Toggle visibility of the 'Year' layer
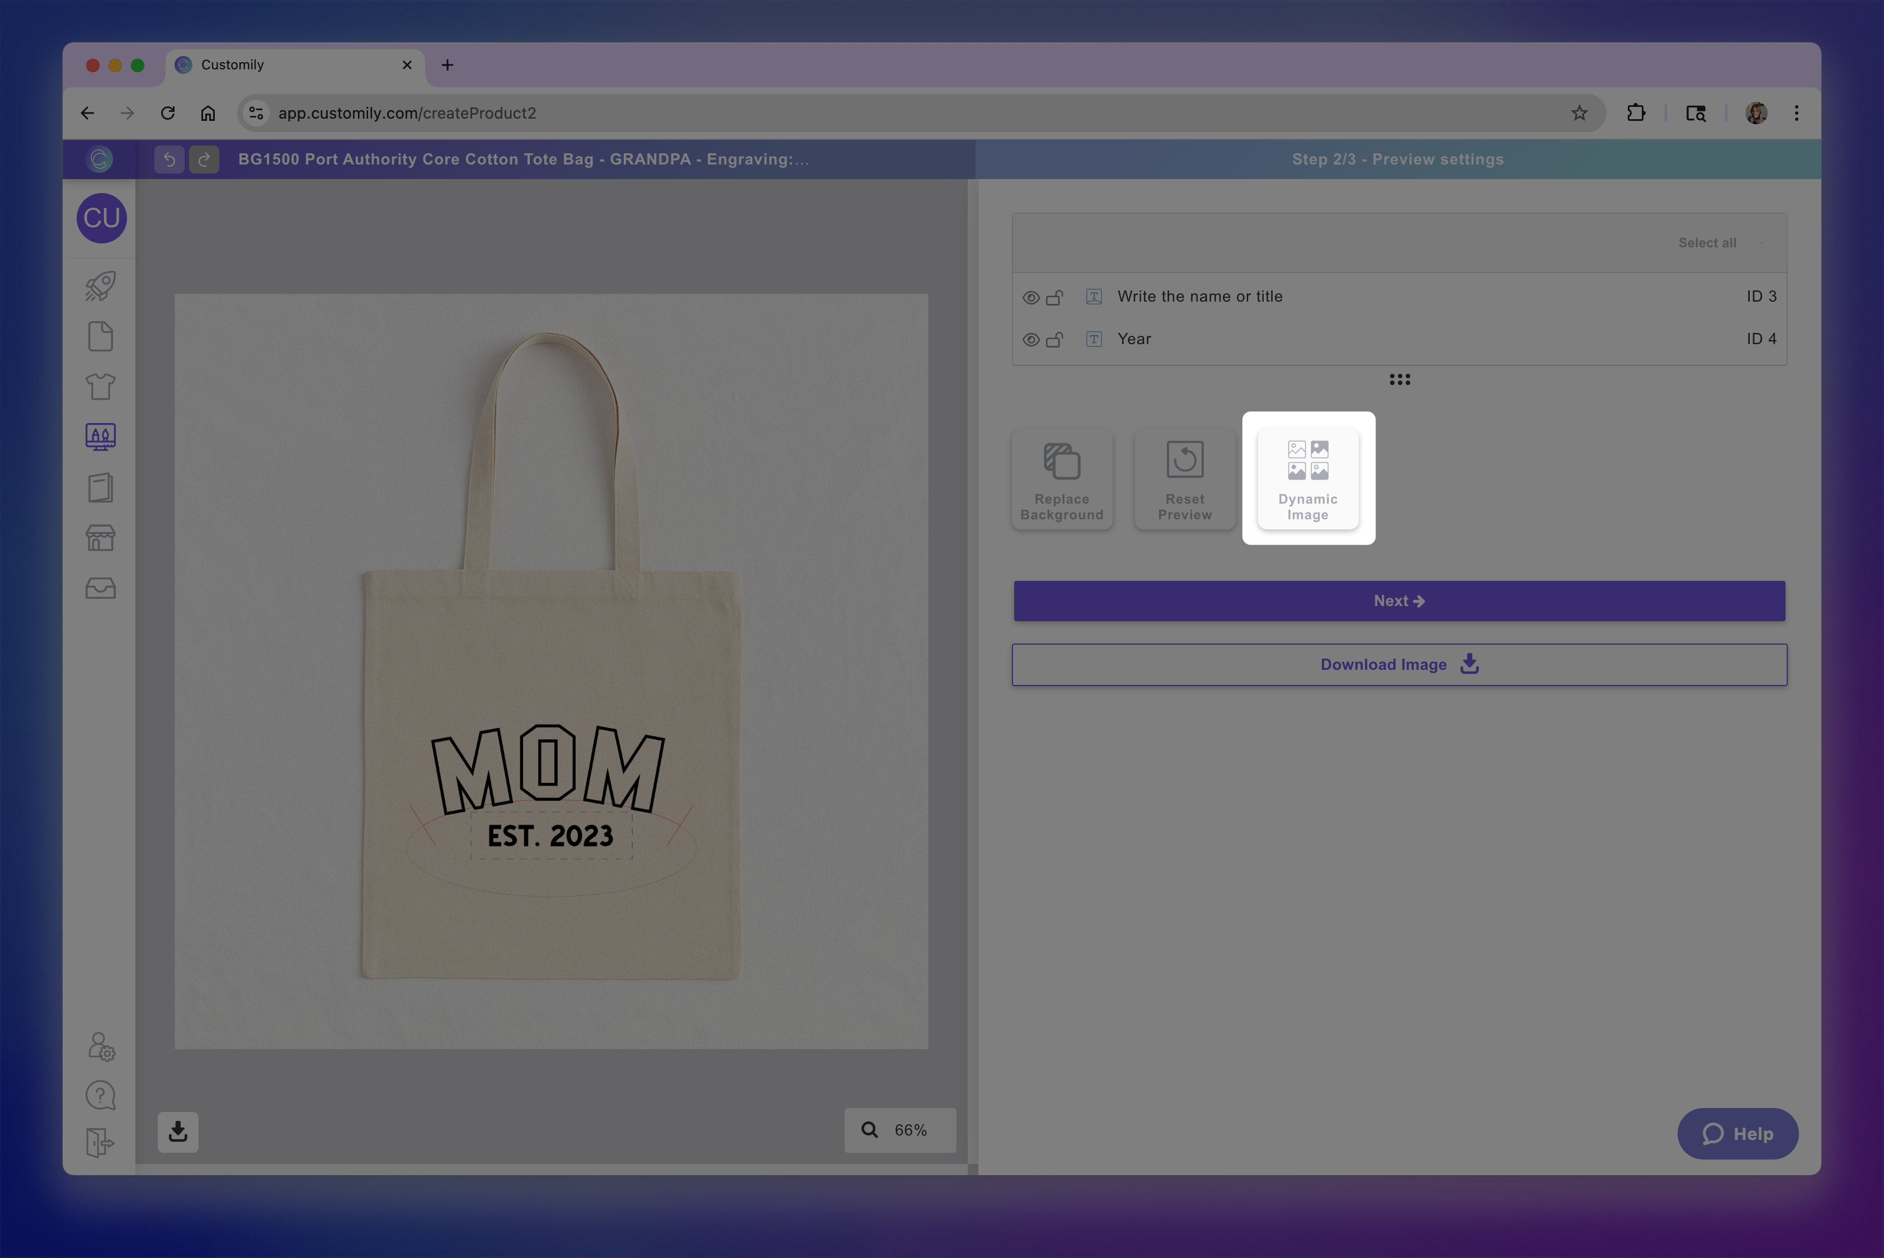This screenshot has width=1884, height=1258. [1030, 339]
